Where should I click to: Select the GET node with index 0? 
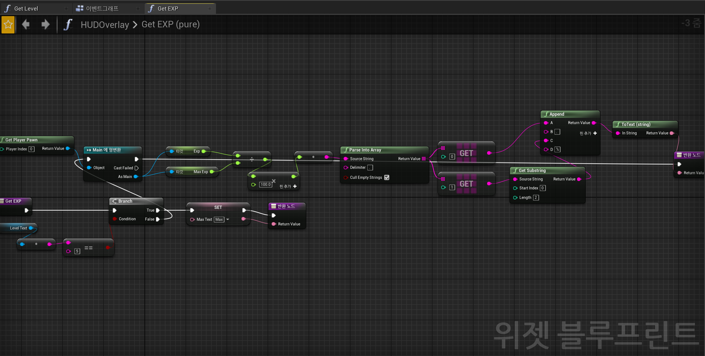tap(466, 153)
